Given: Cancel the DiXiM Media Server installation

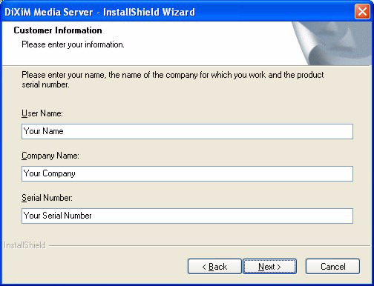Looking at the screenshot, I should tap(332, 267).
